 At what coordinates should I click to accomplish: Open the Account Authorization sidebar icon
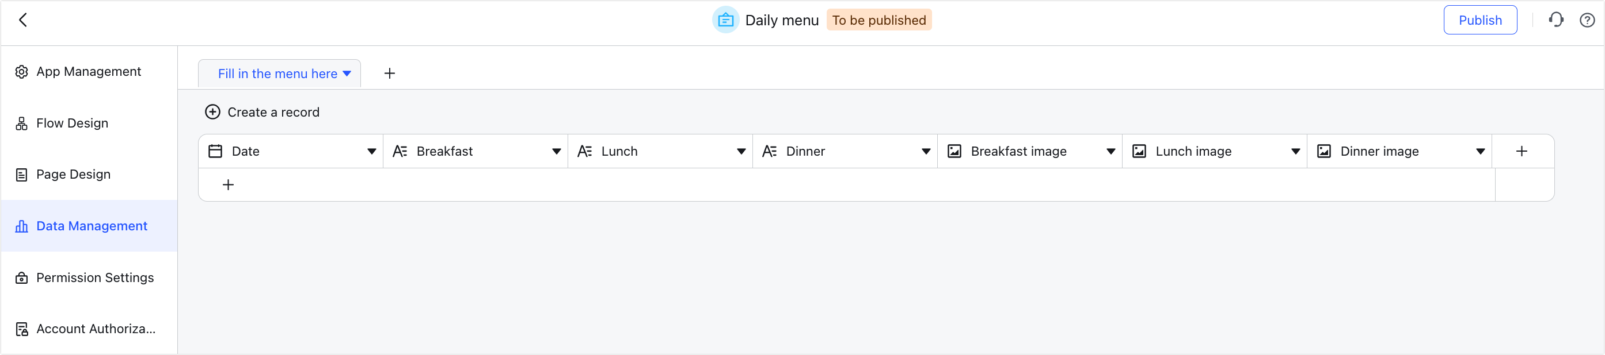[21, 329]
